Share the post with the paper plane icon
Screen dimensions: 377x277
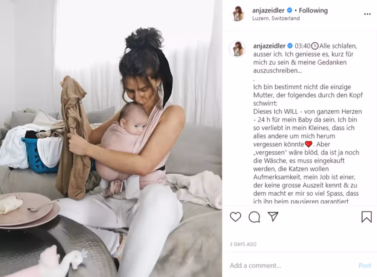point(273,216)
